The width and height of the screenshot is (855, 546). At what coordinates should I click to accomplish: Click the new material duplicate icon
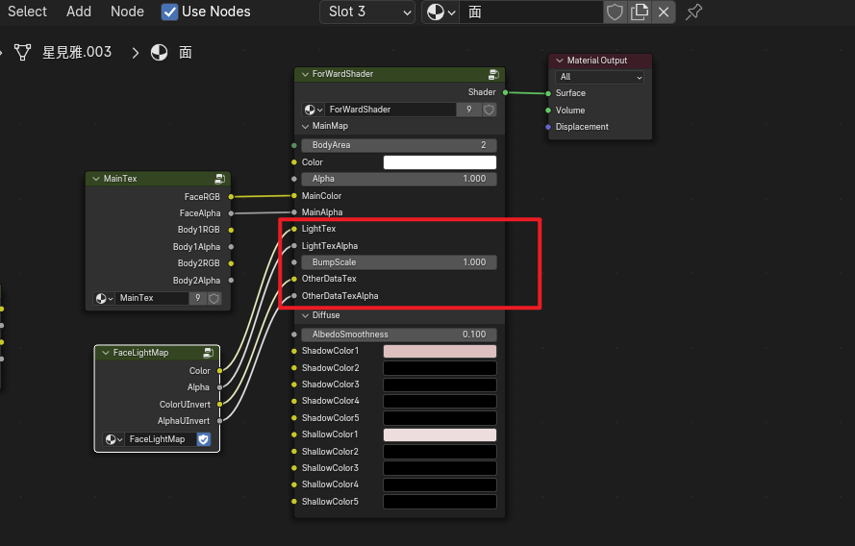click(639, 12)
